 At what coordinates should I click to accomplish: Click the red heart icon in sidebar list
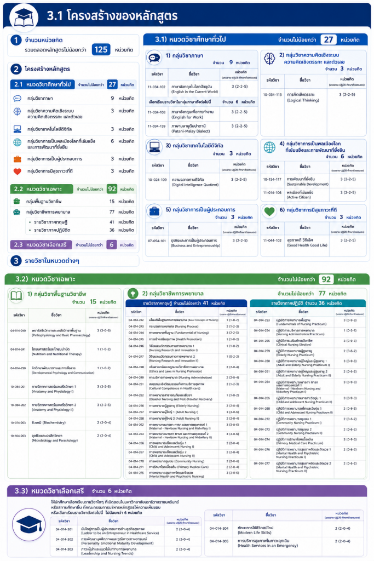click(x=17, y=171)
